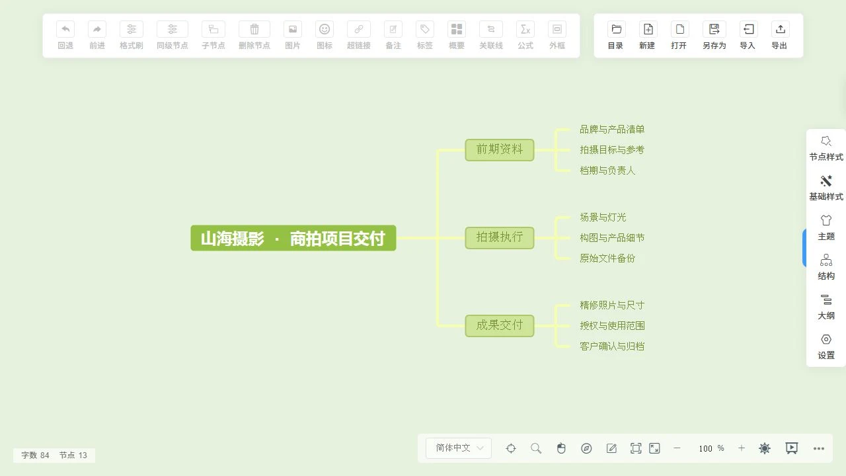Viewport: 846px width, 476px height.
Task: Click the crosshair locate-root icon
Action: (511, 448)
